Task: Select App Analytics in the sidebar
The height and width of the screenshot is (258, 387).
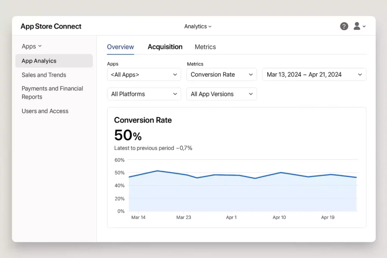Action: coord(54,61)
